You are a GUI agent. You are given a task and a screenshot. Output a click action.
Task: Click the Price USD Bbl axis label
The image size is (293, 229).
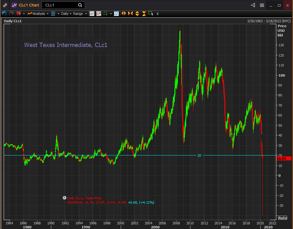[282, 31]
